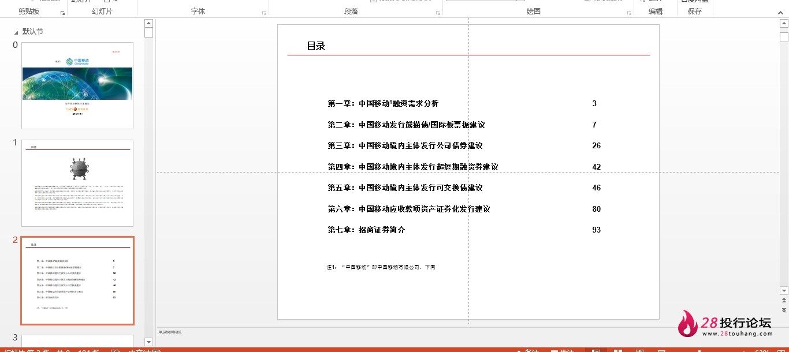Click 第五章 发行可交换债建议 line
789x352 pixels.
[x=405, y=188]
